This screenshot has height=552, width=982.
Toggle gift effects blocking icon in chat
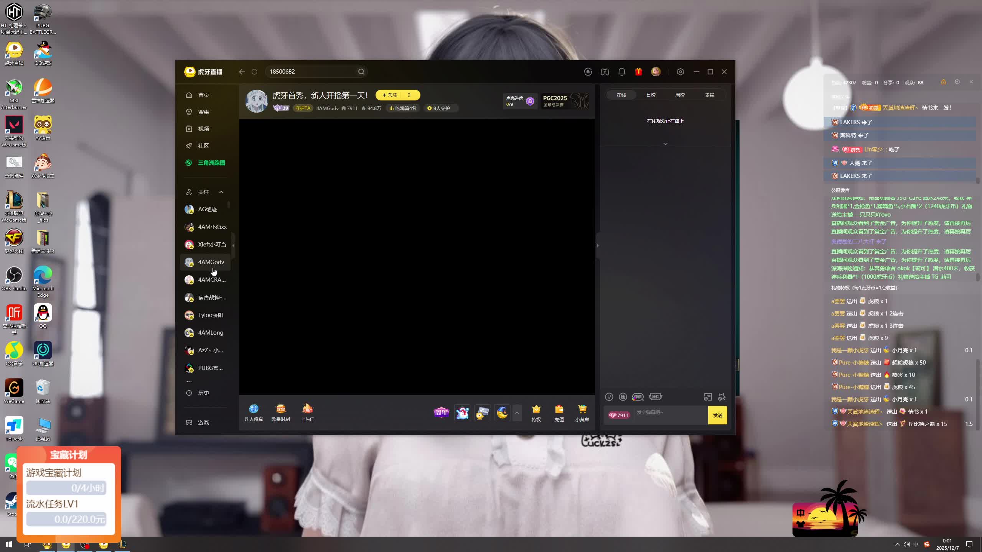(722, 397)
